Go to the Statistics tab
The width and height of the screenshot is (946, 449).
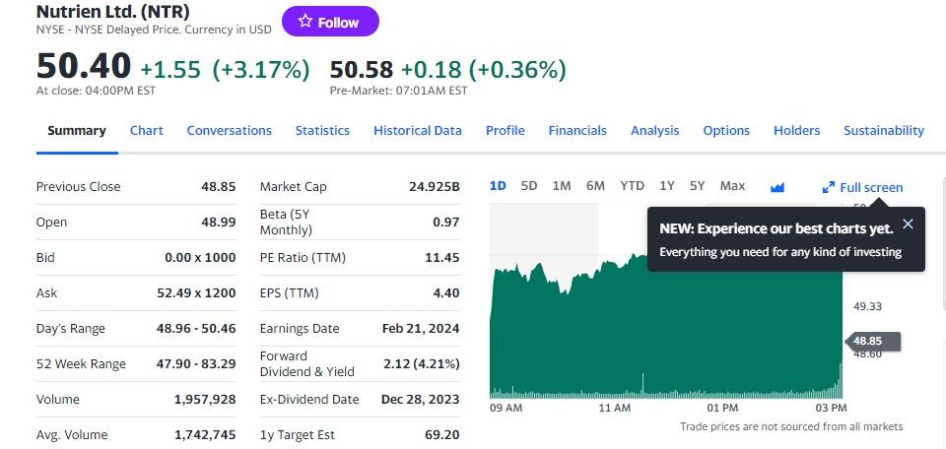[x=322, y=130]
